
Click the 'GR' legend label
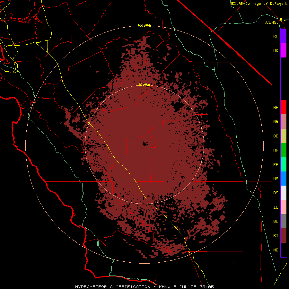276,122
